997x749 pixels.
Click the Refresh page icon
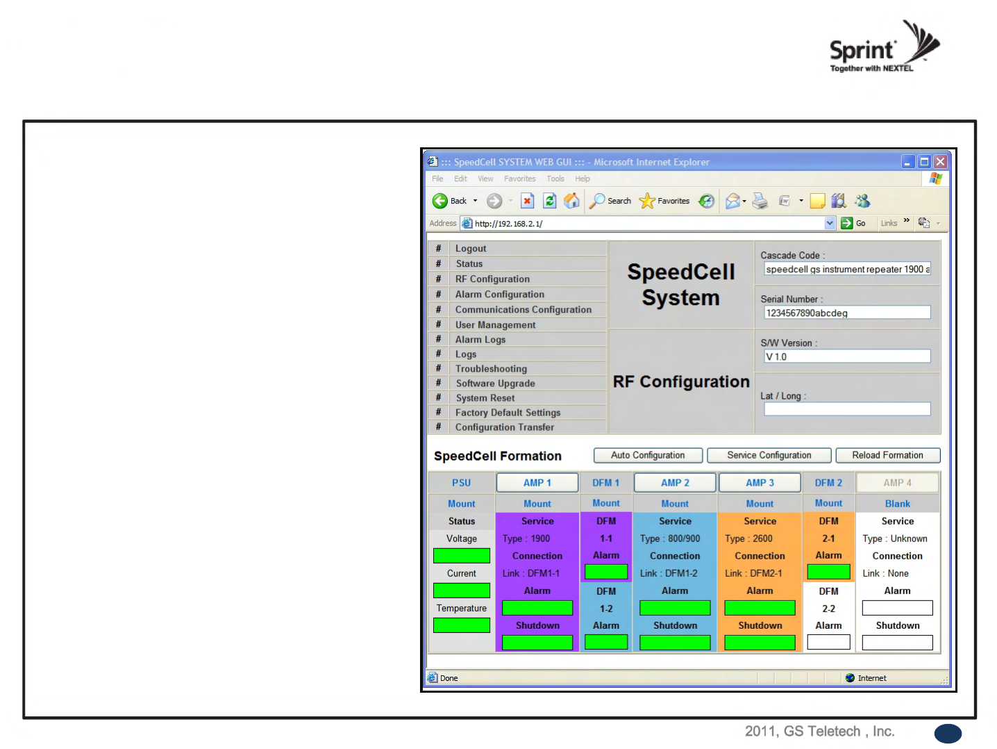(549, 201)
